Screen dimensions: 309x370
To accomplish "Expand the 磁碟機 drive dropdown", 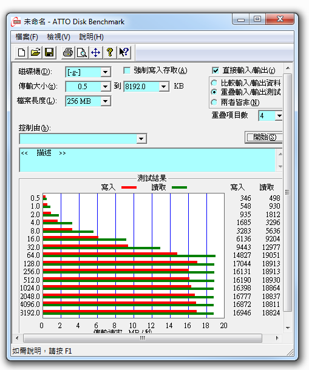I will (106, 72).
